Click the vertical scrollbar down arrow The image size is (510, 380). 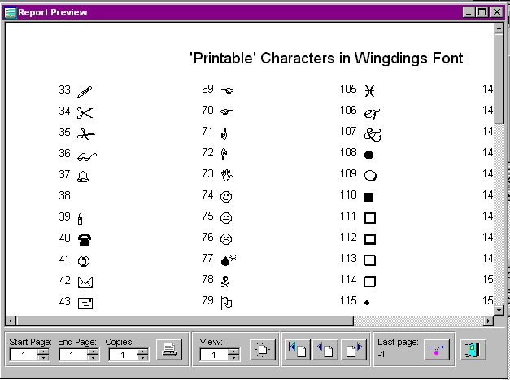(x=499, y=310)
